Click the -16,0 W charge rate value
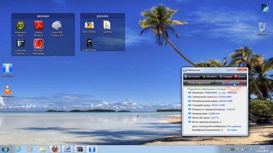 coord(231,110)
